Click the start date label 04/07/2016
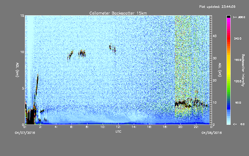 tap(25, 133)
